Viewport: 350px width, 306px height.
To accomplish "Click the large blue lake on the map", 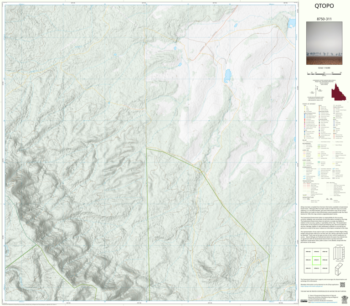I will 228,76.
